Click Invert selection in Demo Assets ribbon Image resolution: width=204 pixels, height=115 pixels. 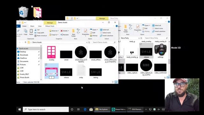point(106,35)
